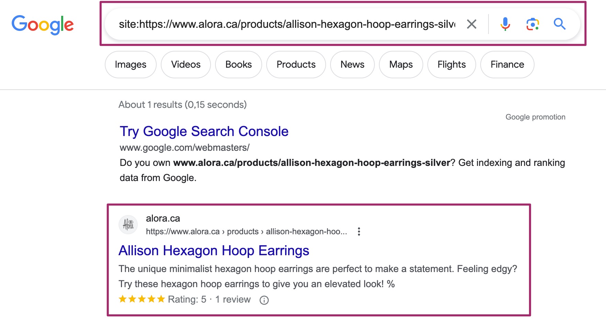Open the Try Google Search Console link
The image size is (606, 327).
204,132
